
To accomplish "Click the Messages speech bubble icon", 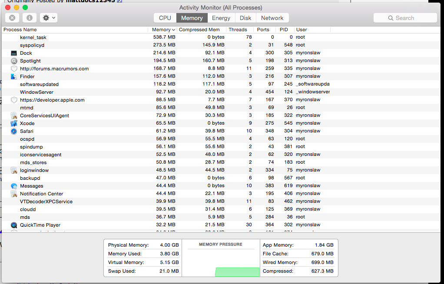I will point(14,186).
